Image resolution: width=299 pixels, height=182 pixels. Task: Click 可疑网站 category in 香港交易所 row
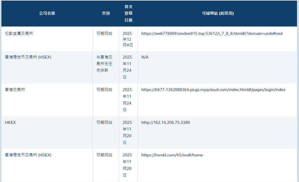pyautogui.click(x=104, y=90)
